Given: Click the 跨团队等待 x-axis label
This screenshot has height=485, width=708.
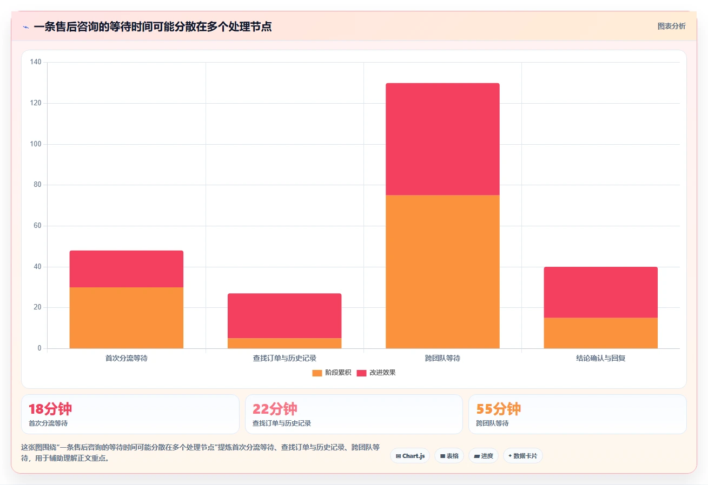Looking at the screenshot, I should click(442, 358).
